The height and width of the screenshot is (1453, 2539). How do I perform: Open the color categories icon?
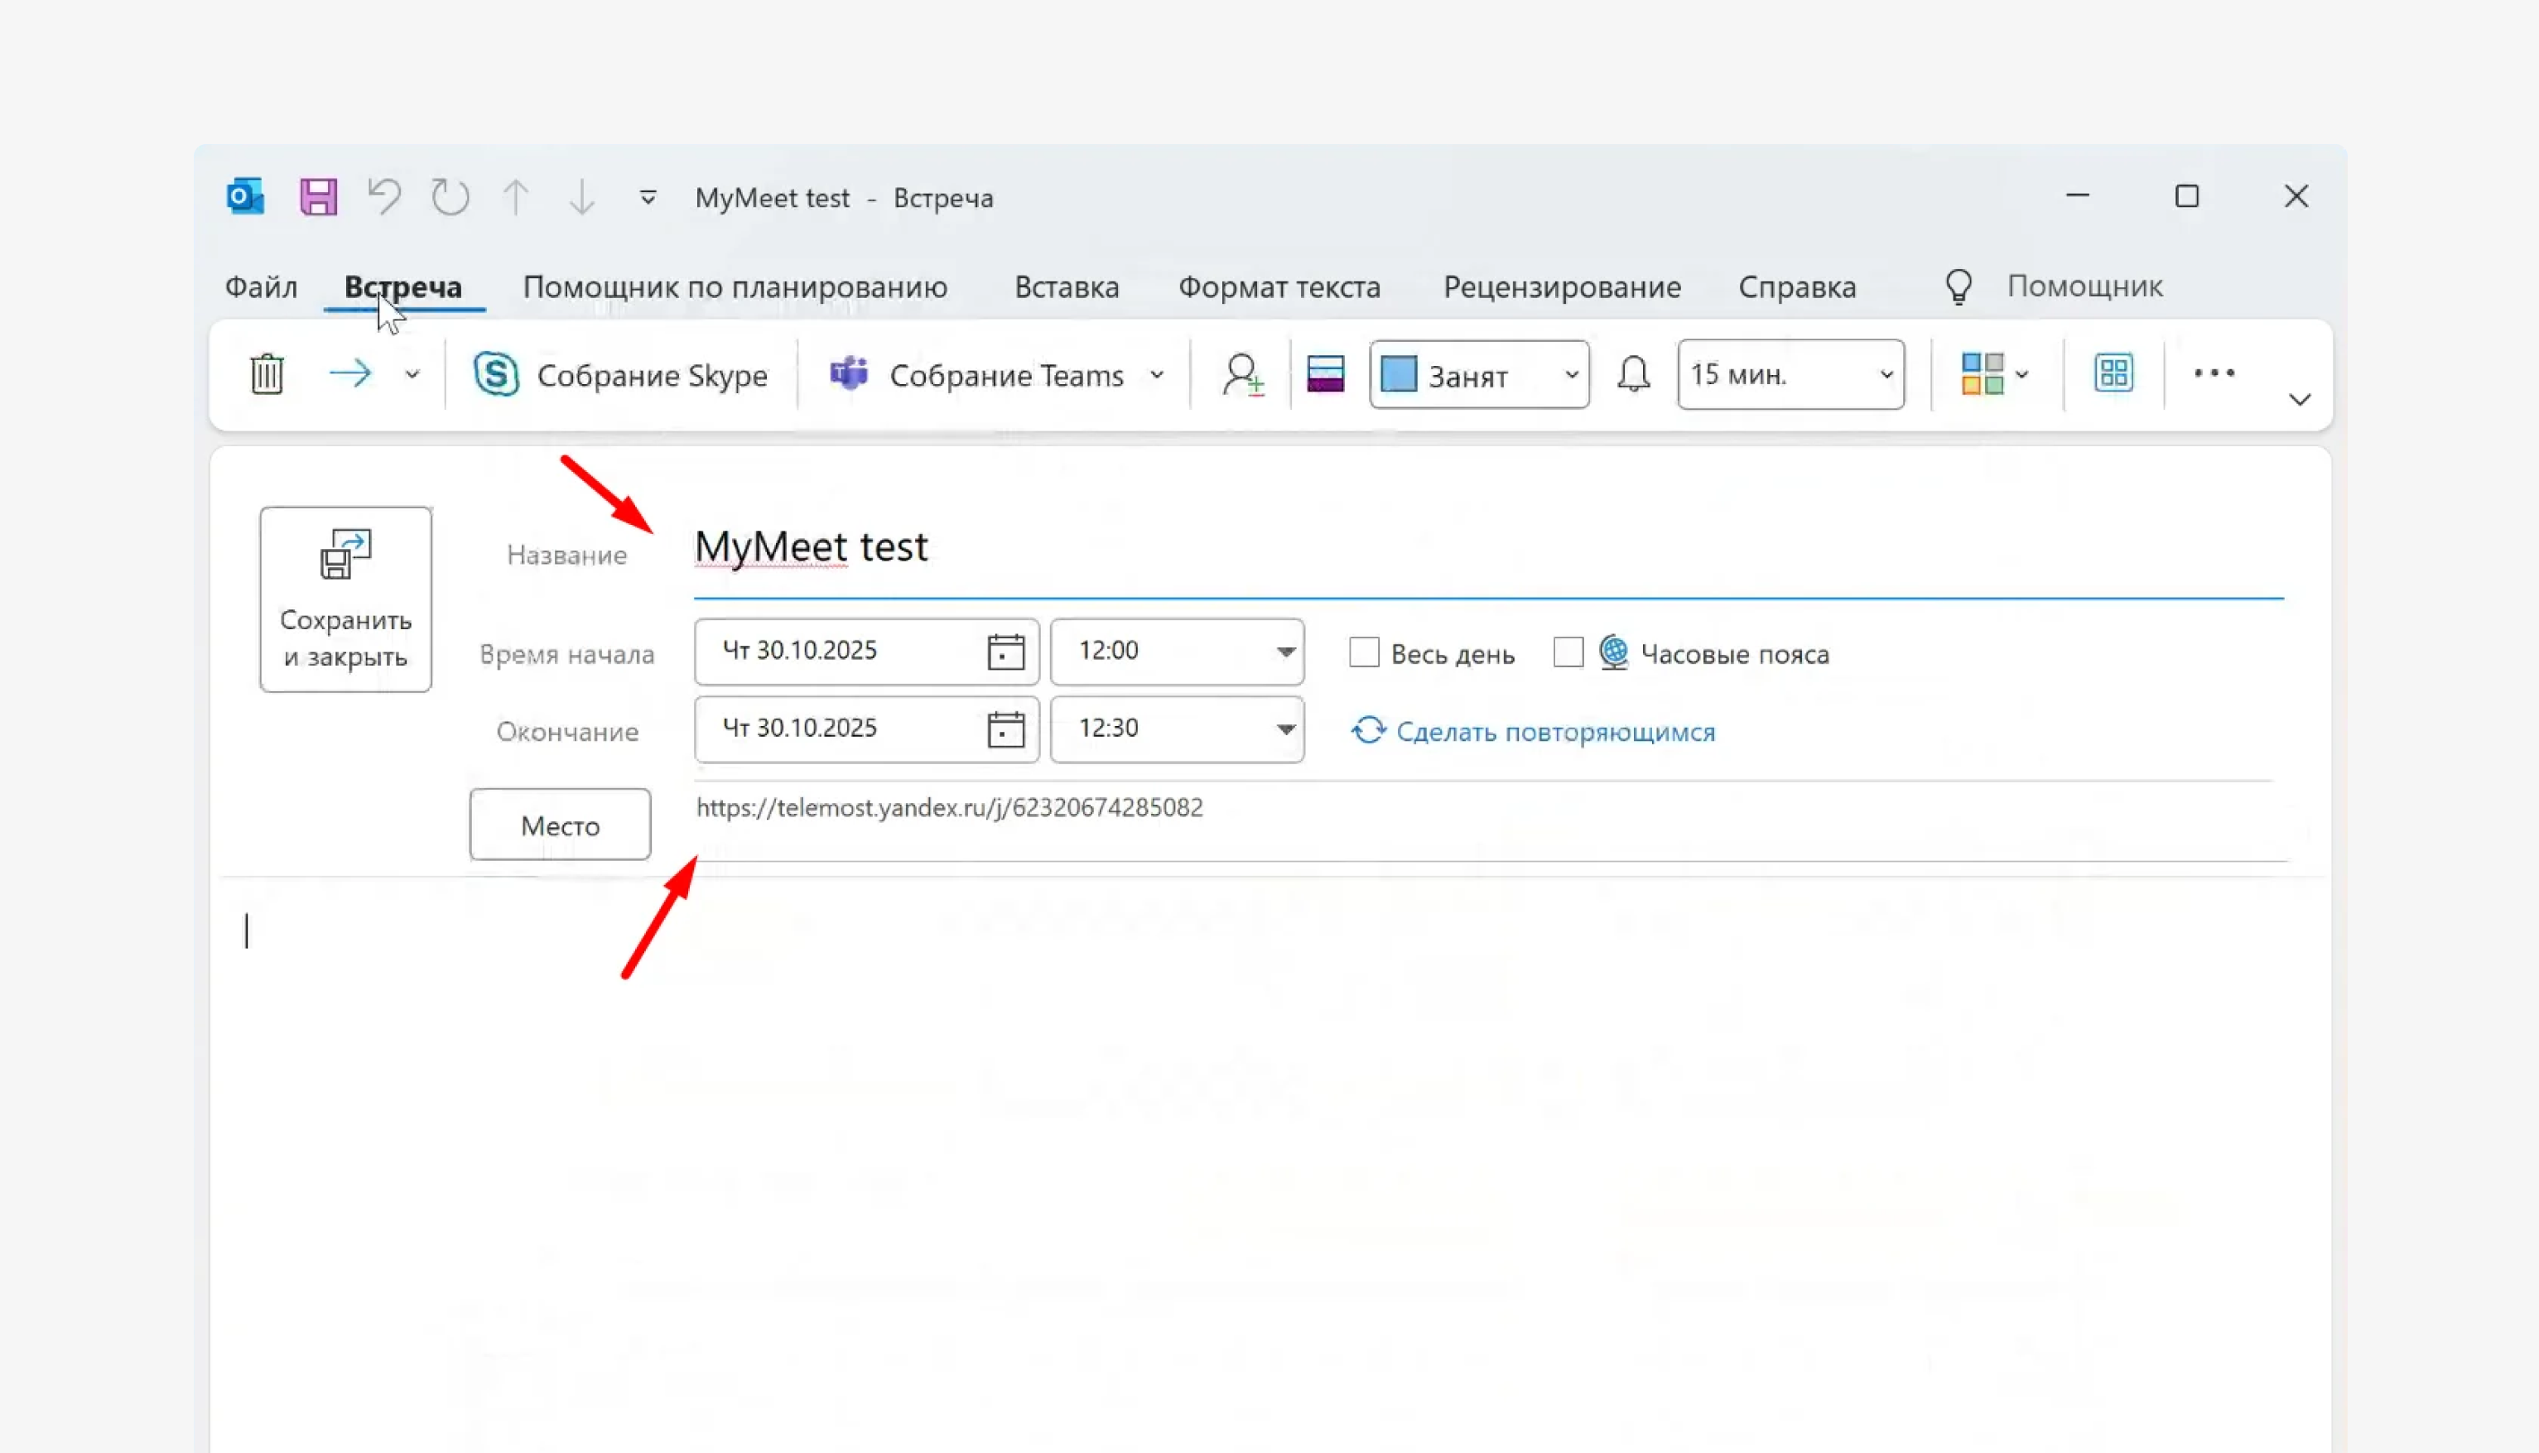click(1983, 374)
